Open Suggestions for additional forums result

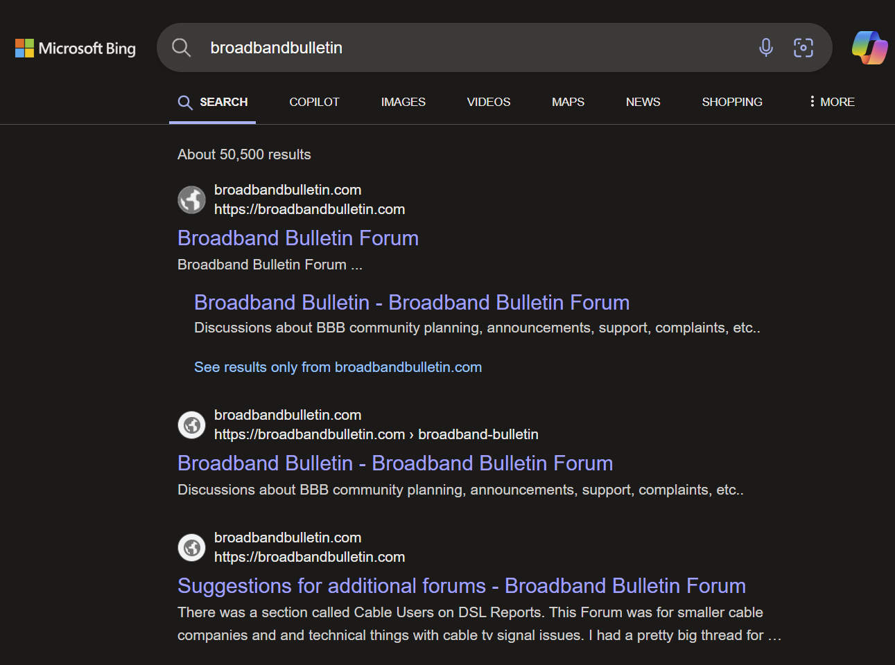(x=462, y=586)
